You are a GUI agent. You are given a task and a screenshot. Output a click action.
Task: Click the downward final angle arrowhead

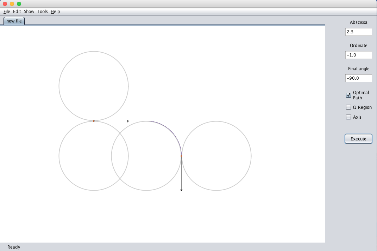click(181, 190)
